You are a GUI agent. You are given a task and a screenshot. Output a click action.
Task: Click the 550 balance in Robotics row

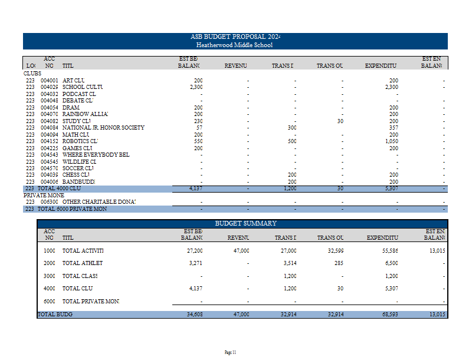198,141
